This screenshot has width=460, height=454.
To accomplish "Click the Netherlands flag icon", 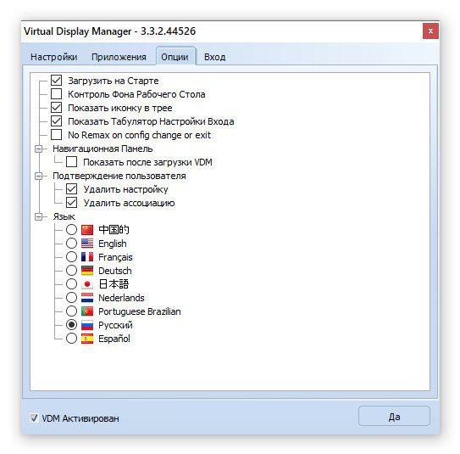I will point(87,298).
